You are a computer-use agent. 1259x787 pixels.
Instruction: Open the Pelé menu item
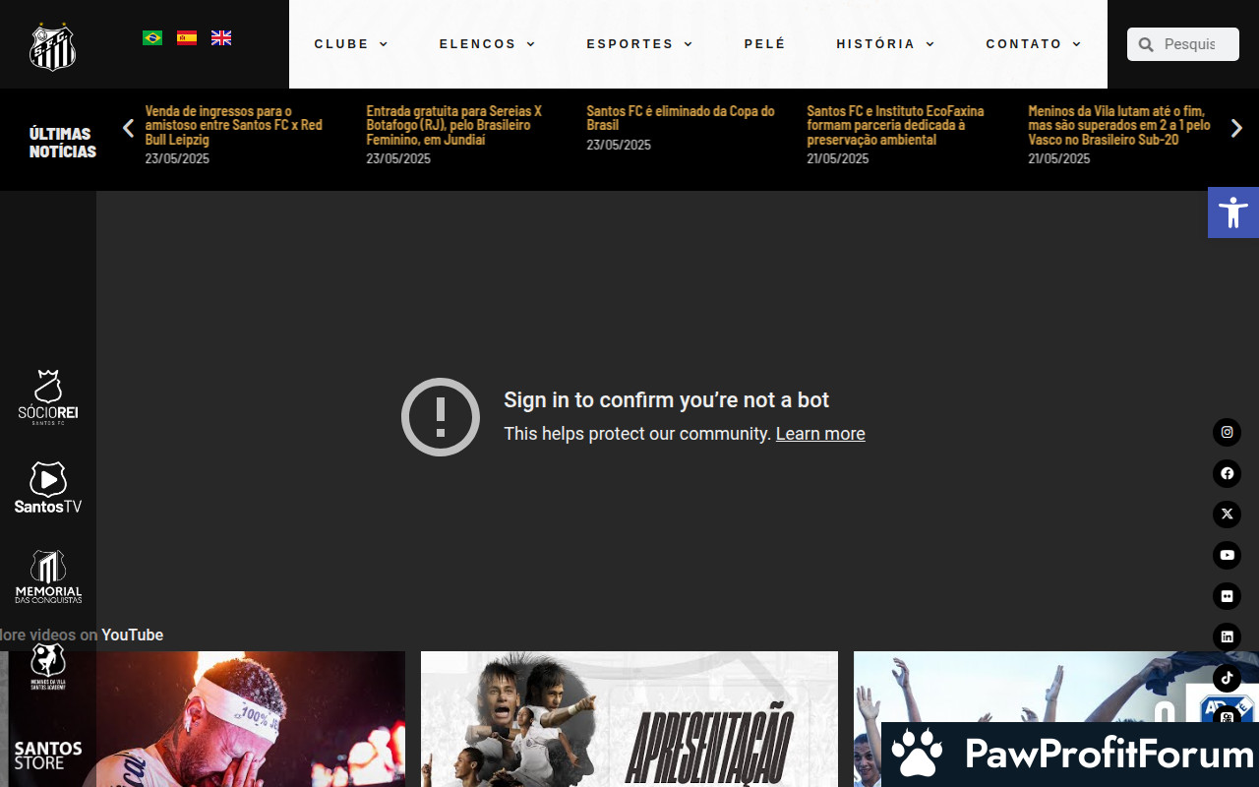point(765,44)
